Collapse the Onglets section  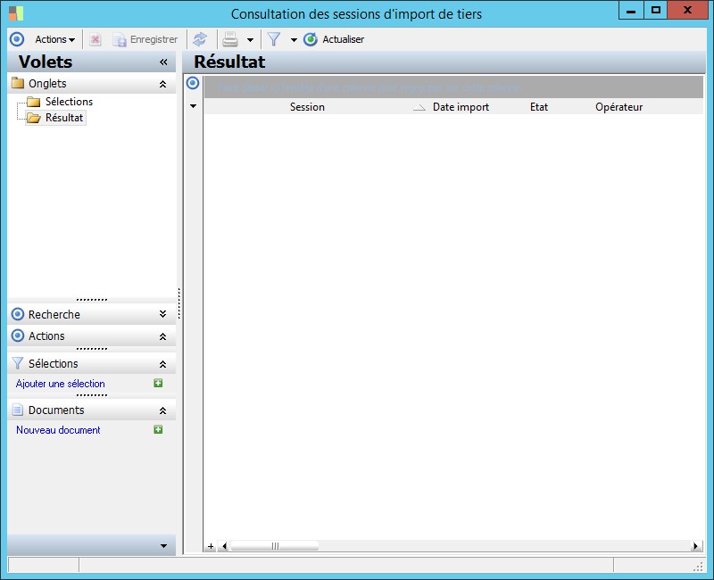pos(162,84)
